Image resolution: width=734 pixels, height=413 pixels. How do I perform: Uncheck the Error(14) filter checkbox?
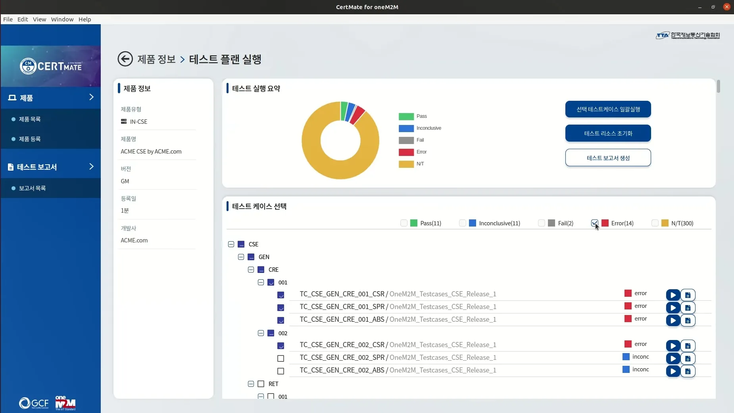pos(594,223)
